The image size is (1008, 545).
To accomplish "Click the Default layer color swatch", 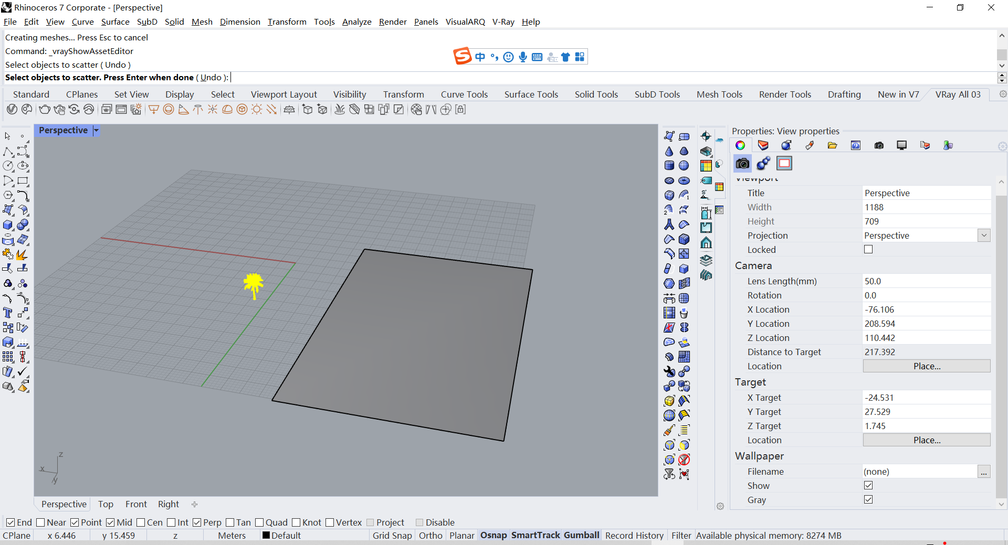I will coord(266,536).
